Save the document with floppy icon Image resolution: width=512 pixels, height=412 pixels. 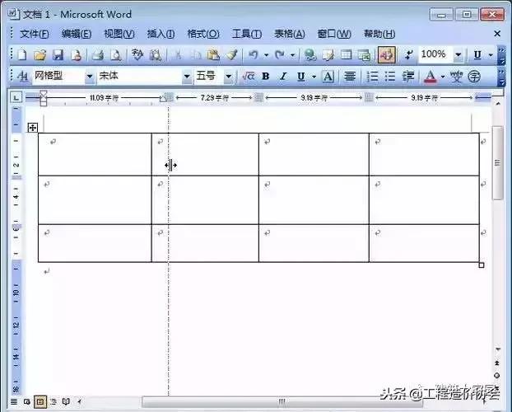58,55
